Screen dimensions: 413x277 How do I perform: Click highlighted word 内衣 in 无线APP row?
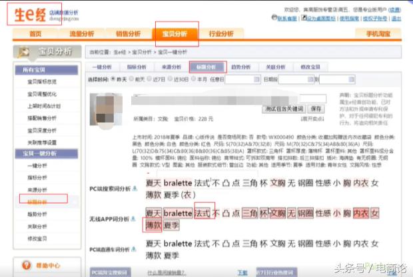[361, 213]
